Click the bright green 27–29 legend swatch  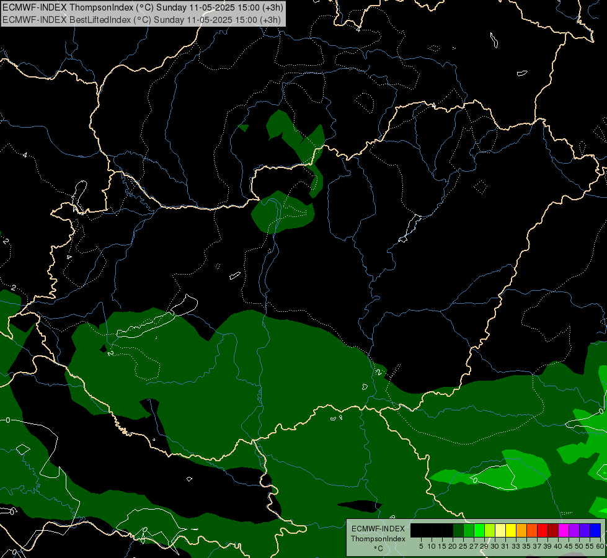479,530
